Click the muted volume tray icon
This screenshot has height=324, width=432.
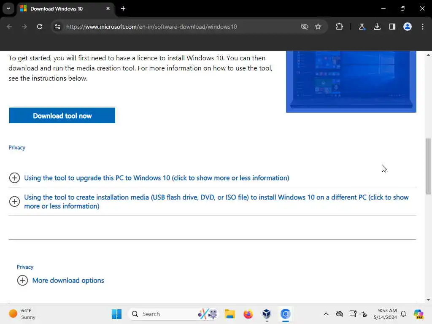click(x=363, y=314)
